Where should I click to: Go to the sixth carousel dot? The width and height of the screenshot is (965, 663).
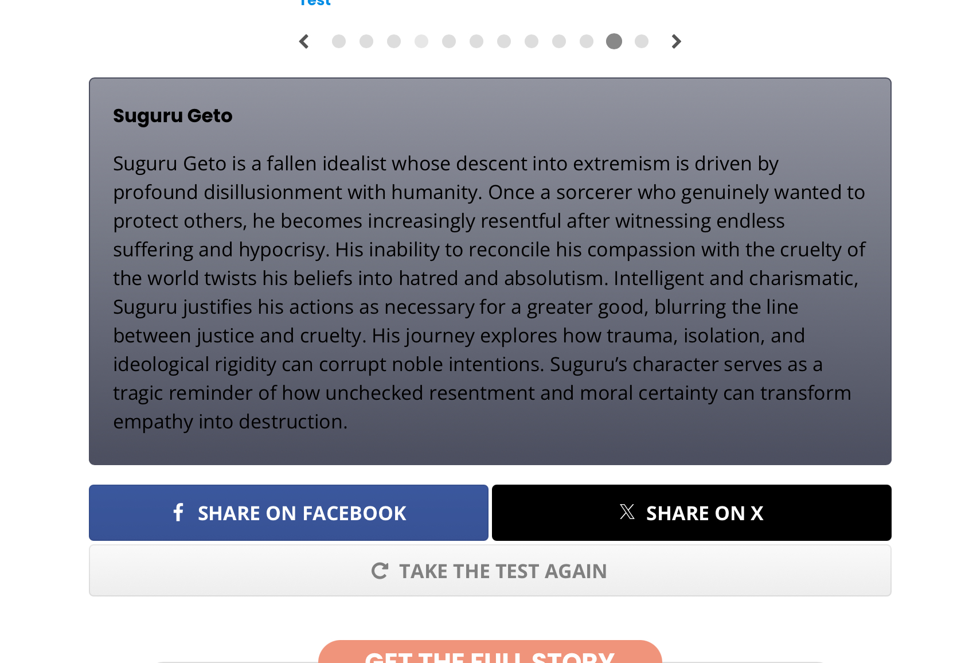click(x=476, y=41)
